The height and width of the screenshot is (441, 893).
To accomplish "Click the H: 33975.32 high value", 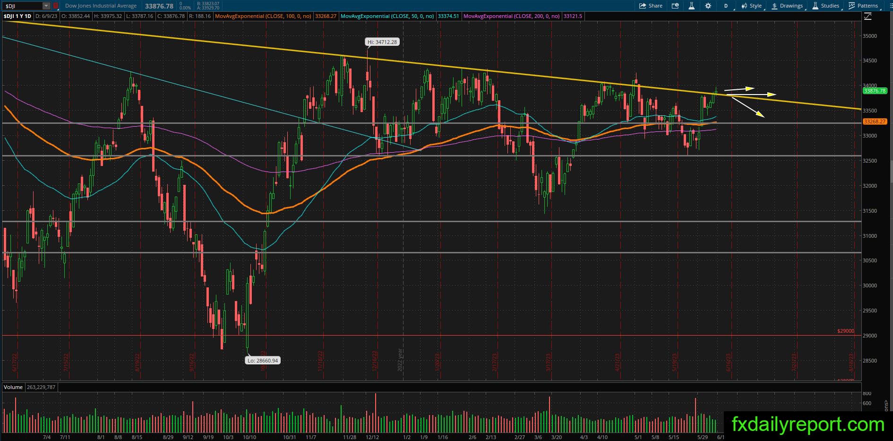I will [108, 16].
